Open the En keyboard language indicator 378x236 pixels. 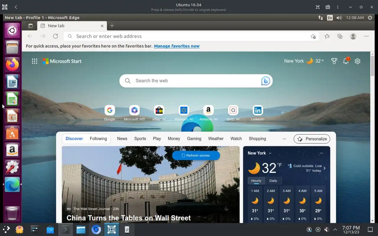330,18
